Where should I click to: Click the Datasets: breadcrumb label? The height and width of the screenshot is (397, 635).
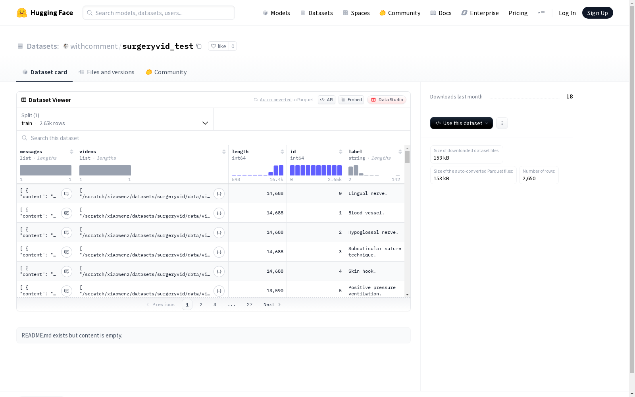pos(43,46)
